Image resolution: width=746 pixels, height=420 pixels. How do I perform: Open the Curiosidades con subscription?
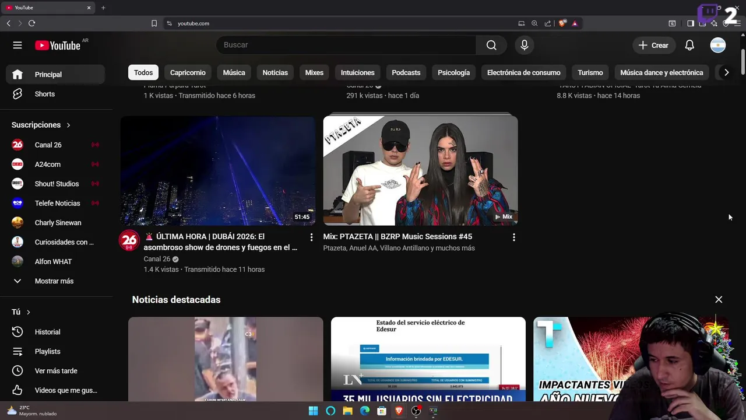tap(55, 242)
